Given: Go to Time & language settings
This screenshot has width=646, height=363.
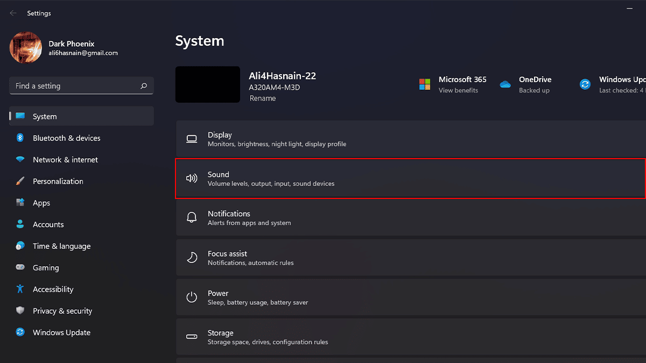Looking at the screenshot, I should [61, 246].
